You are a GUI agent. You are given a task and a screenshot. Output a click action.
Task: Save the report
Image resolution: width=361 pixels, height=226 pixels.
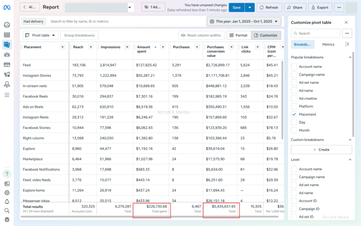(236, 8)
